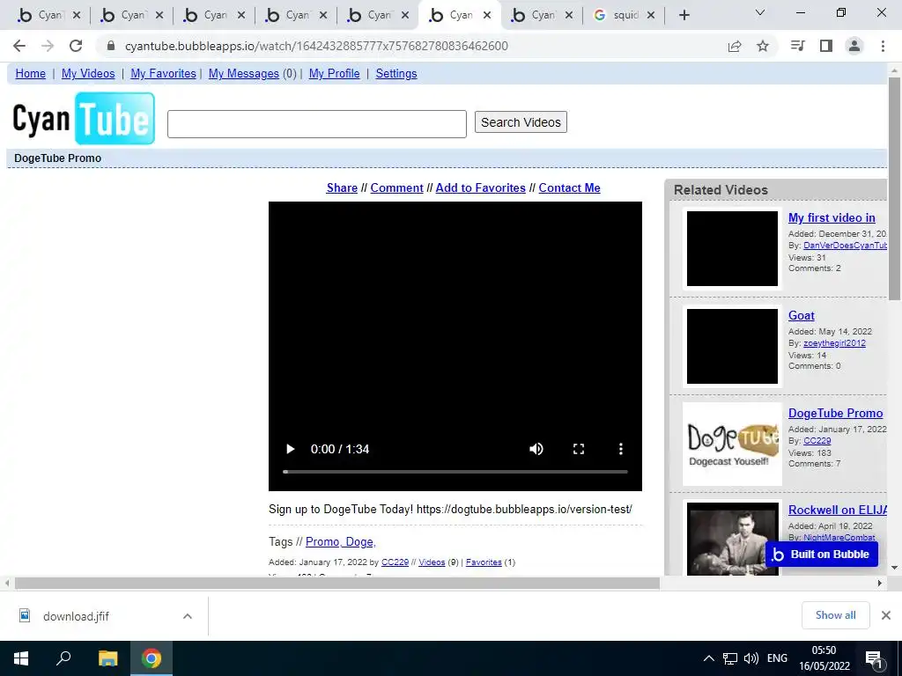
Task: Open the notification center icon
Action: (x=874, y=658)
